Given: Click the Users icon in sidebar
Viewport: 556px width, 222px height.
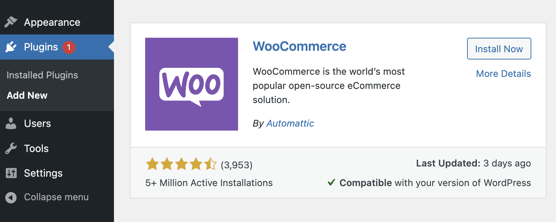Looking at the screenshot, I should click(x=11, y=123).
